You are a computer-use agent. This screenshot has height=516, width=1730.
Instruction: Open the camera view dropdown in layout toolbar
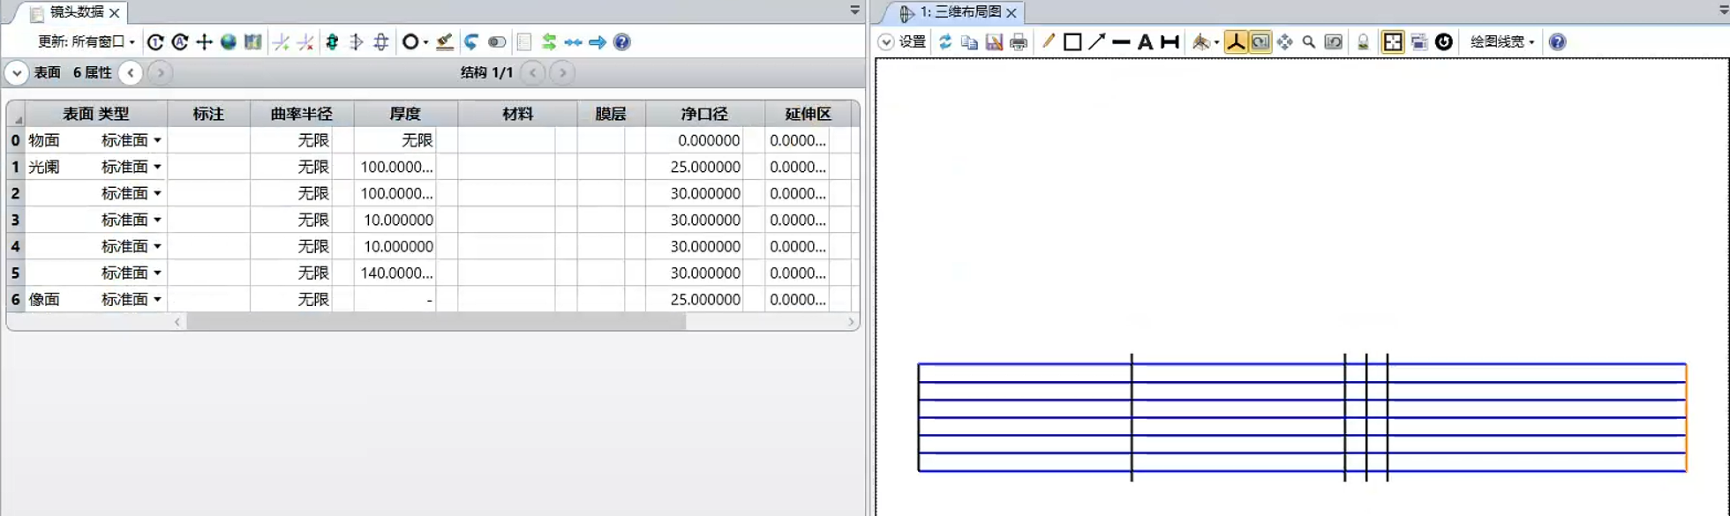point(1216,42)
